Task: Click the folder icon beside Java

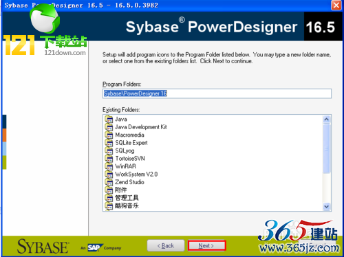Action: (x=109, y=119)
